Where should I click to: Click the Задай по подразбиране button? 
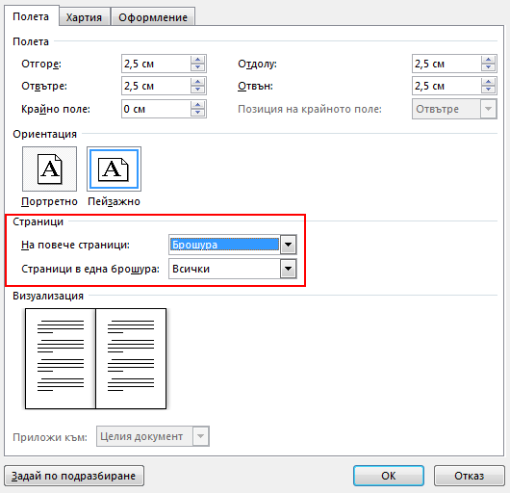click(74, 476)
